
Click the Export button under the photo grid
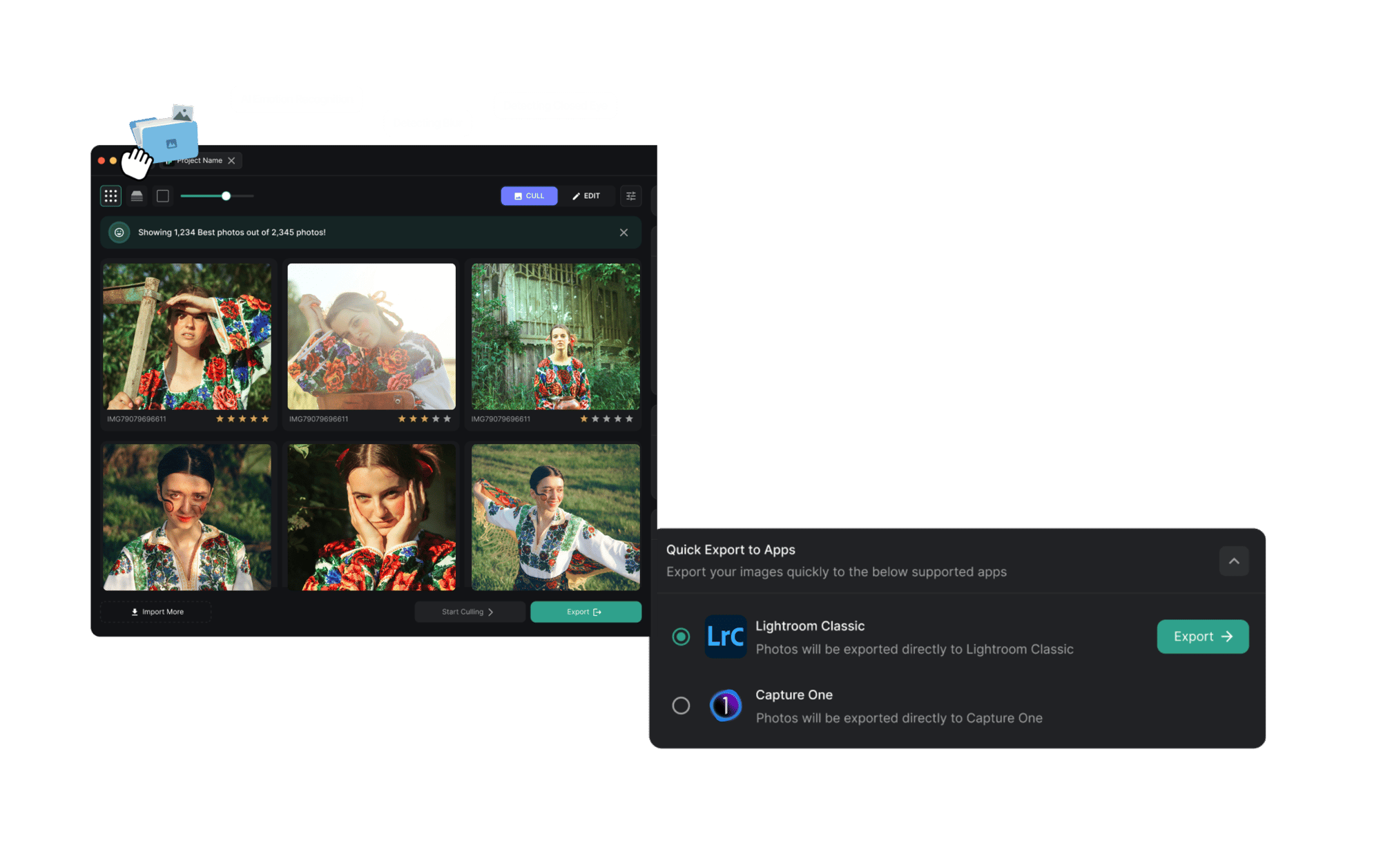coord(586,612)
